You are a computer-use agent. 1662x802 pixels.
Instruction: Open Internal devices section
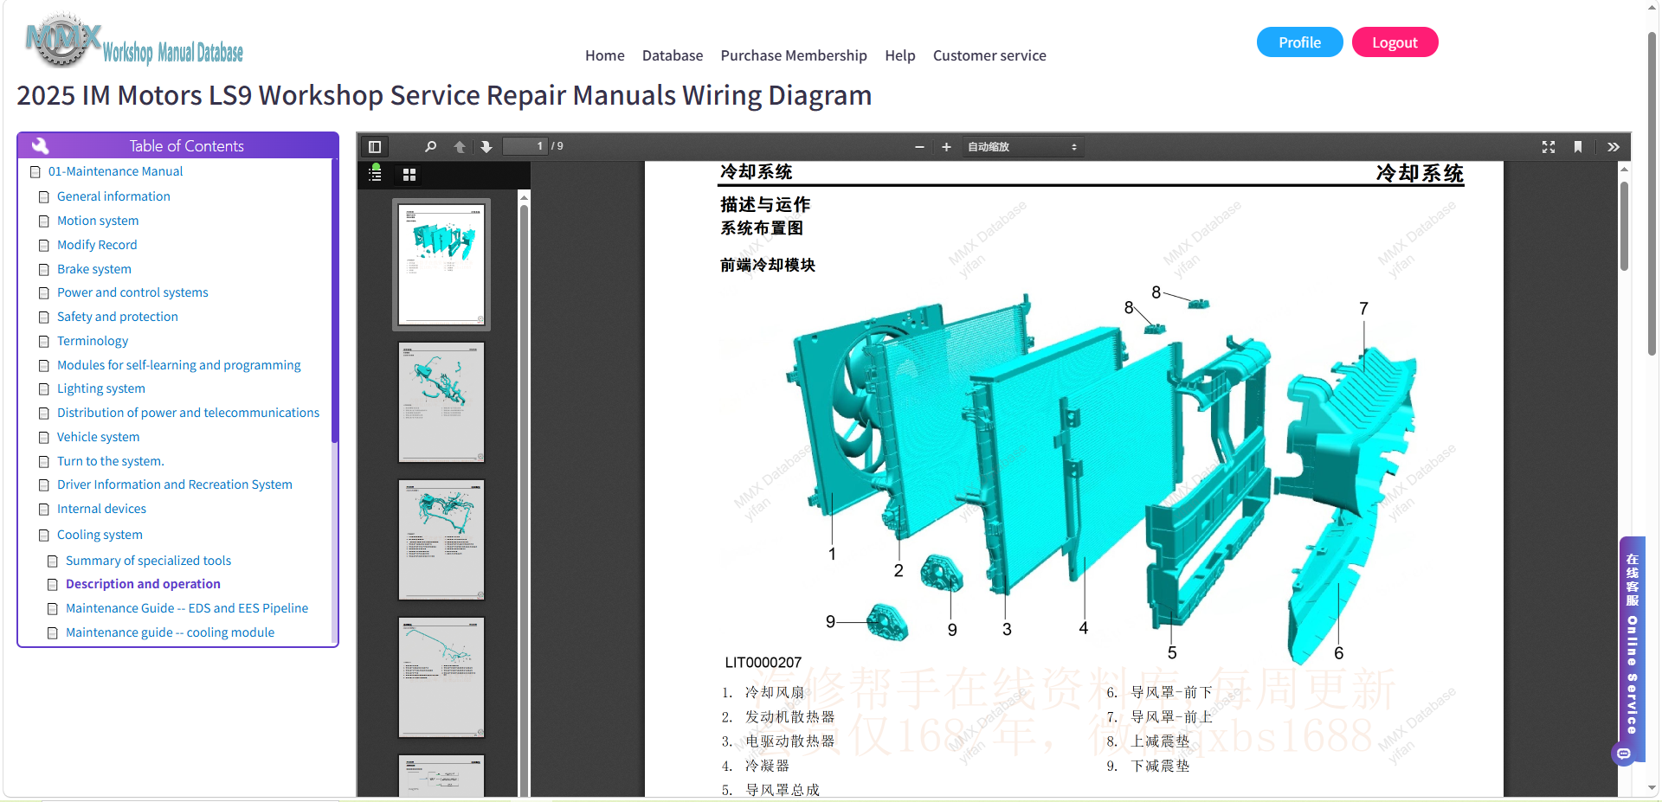[x=101, y=509]
